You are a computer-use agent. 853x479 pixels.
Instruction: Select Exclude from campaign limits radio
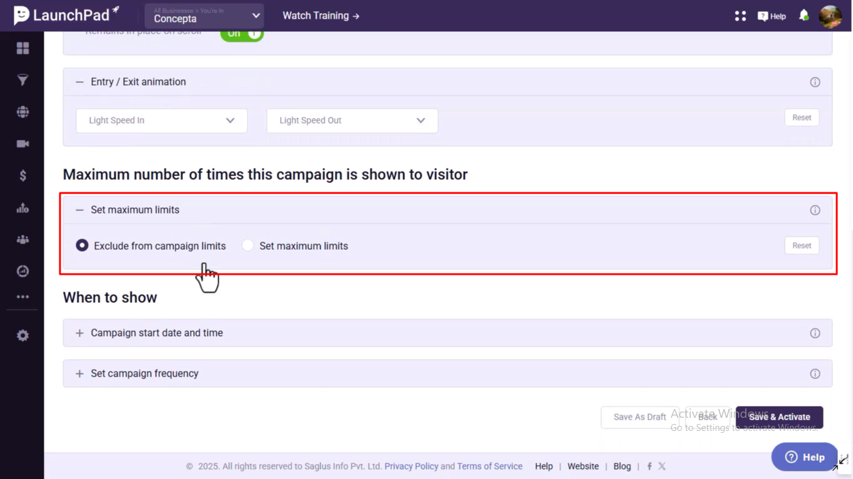[x=82, y=245]
